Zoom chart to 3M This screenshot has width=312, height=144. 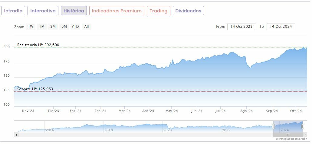pos(53,27)
